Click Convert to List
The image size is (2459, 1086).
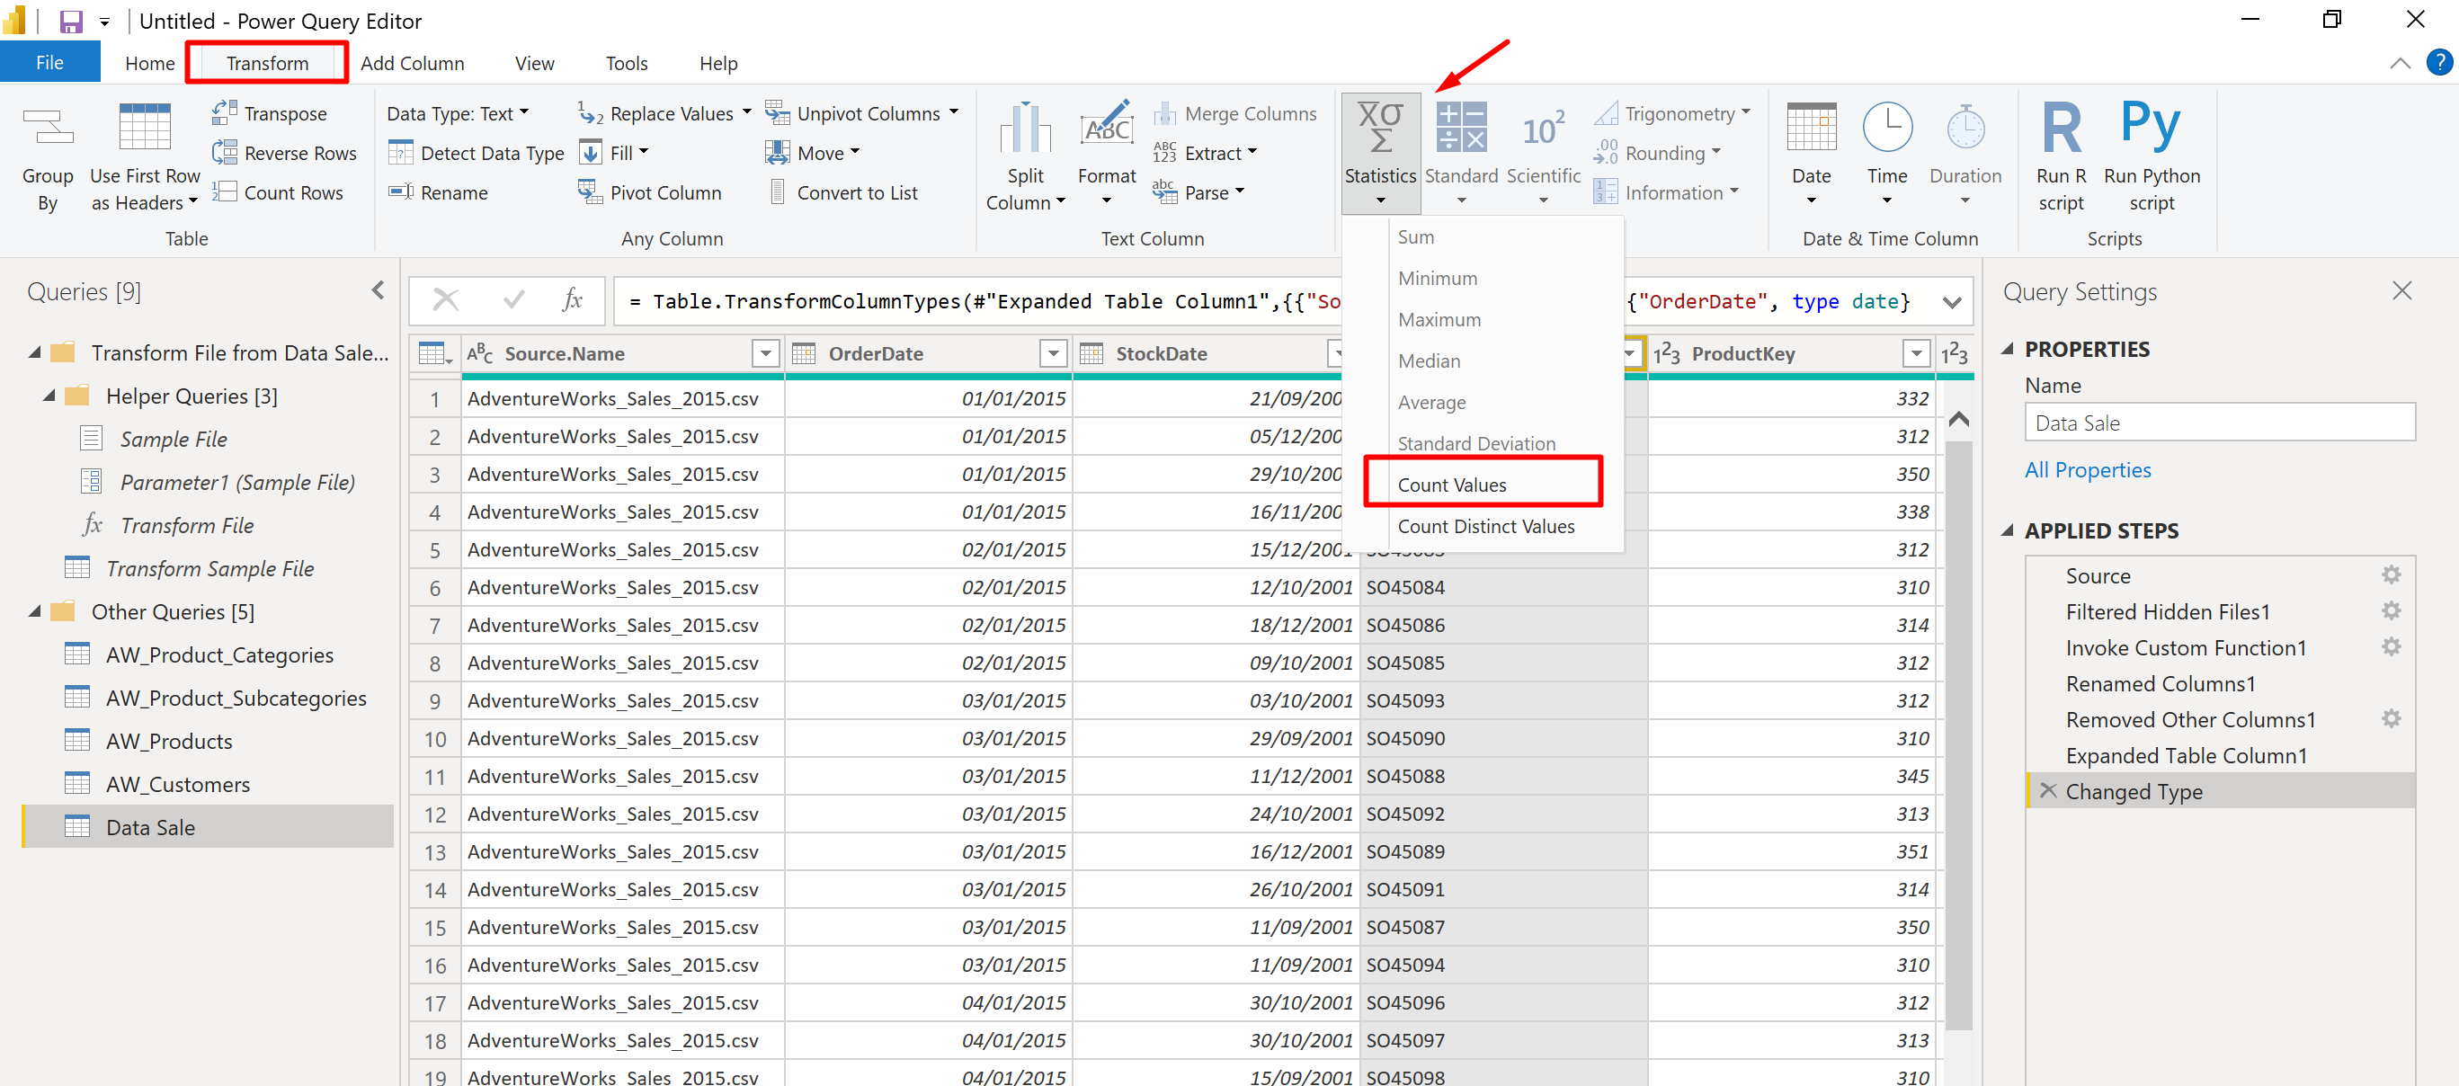843,191
